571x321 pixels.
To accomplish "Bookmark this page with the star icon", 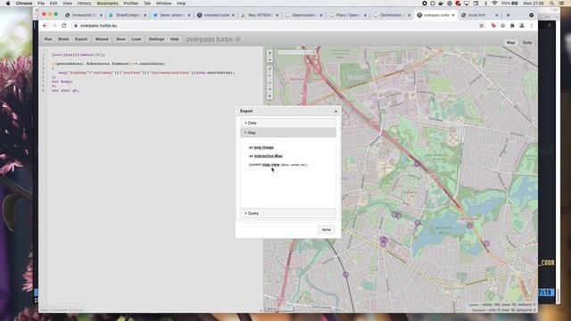I will coord(482,26).
